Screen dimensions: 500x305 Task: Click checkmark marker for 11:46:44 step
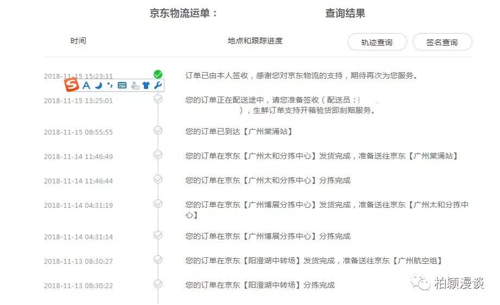pos(158,179)
